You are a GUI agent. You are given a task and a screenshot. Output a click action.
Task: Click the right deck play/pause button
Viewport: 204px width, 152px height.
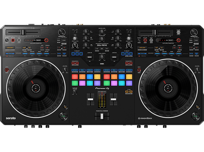[195, 116]
